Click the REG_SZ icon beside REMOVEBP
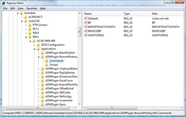The width and height of the screenshot is (186, 117). click(x=86, y=31)
